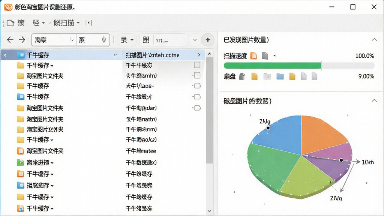Click the picture-window icon in 扇盘 row
The image size is (384, 216).
coord(267,76)
